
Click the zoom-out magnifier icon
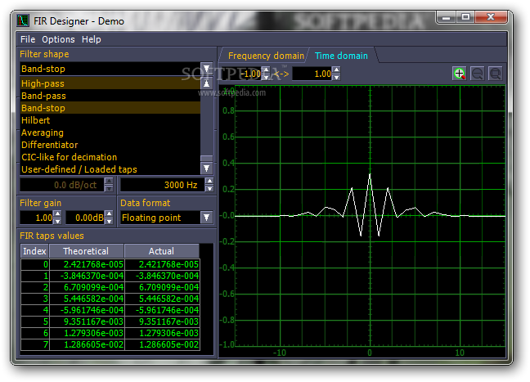pos(478,74)
